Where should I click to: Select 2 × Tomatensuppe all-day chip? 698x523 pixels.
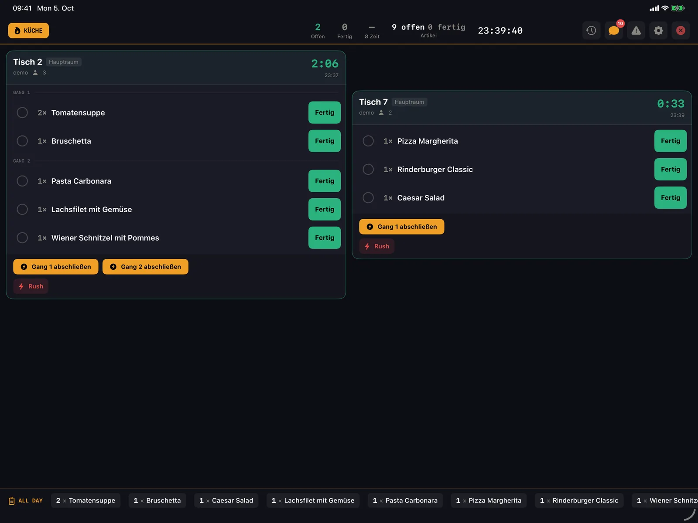tap(86, 500)
